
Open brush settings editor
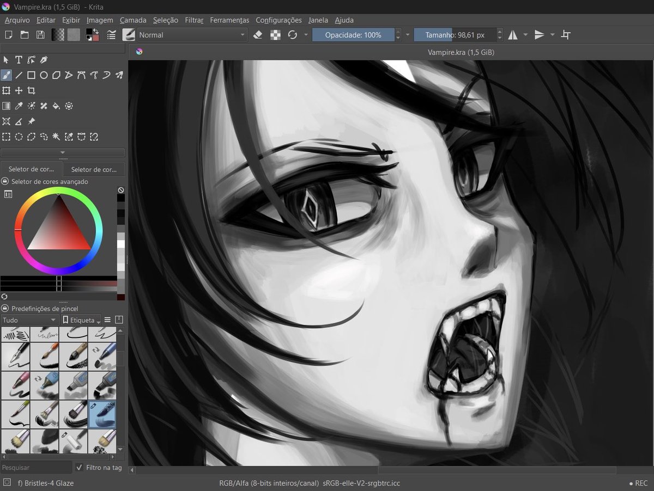pyautogui.click(x=112, y=35)
